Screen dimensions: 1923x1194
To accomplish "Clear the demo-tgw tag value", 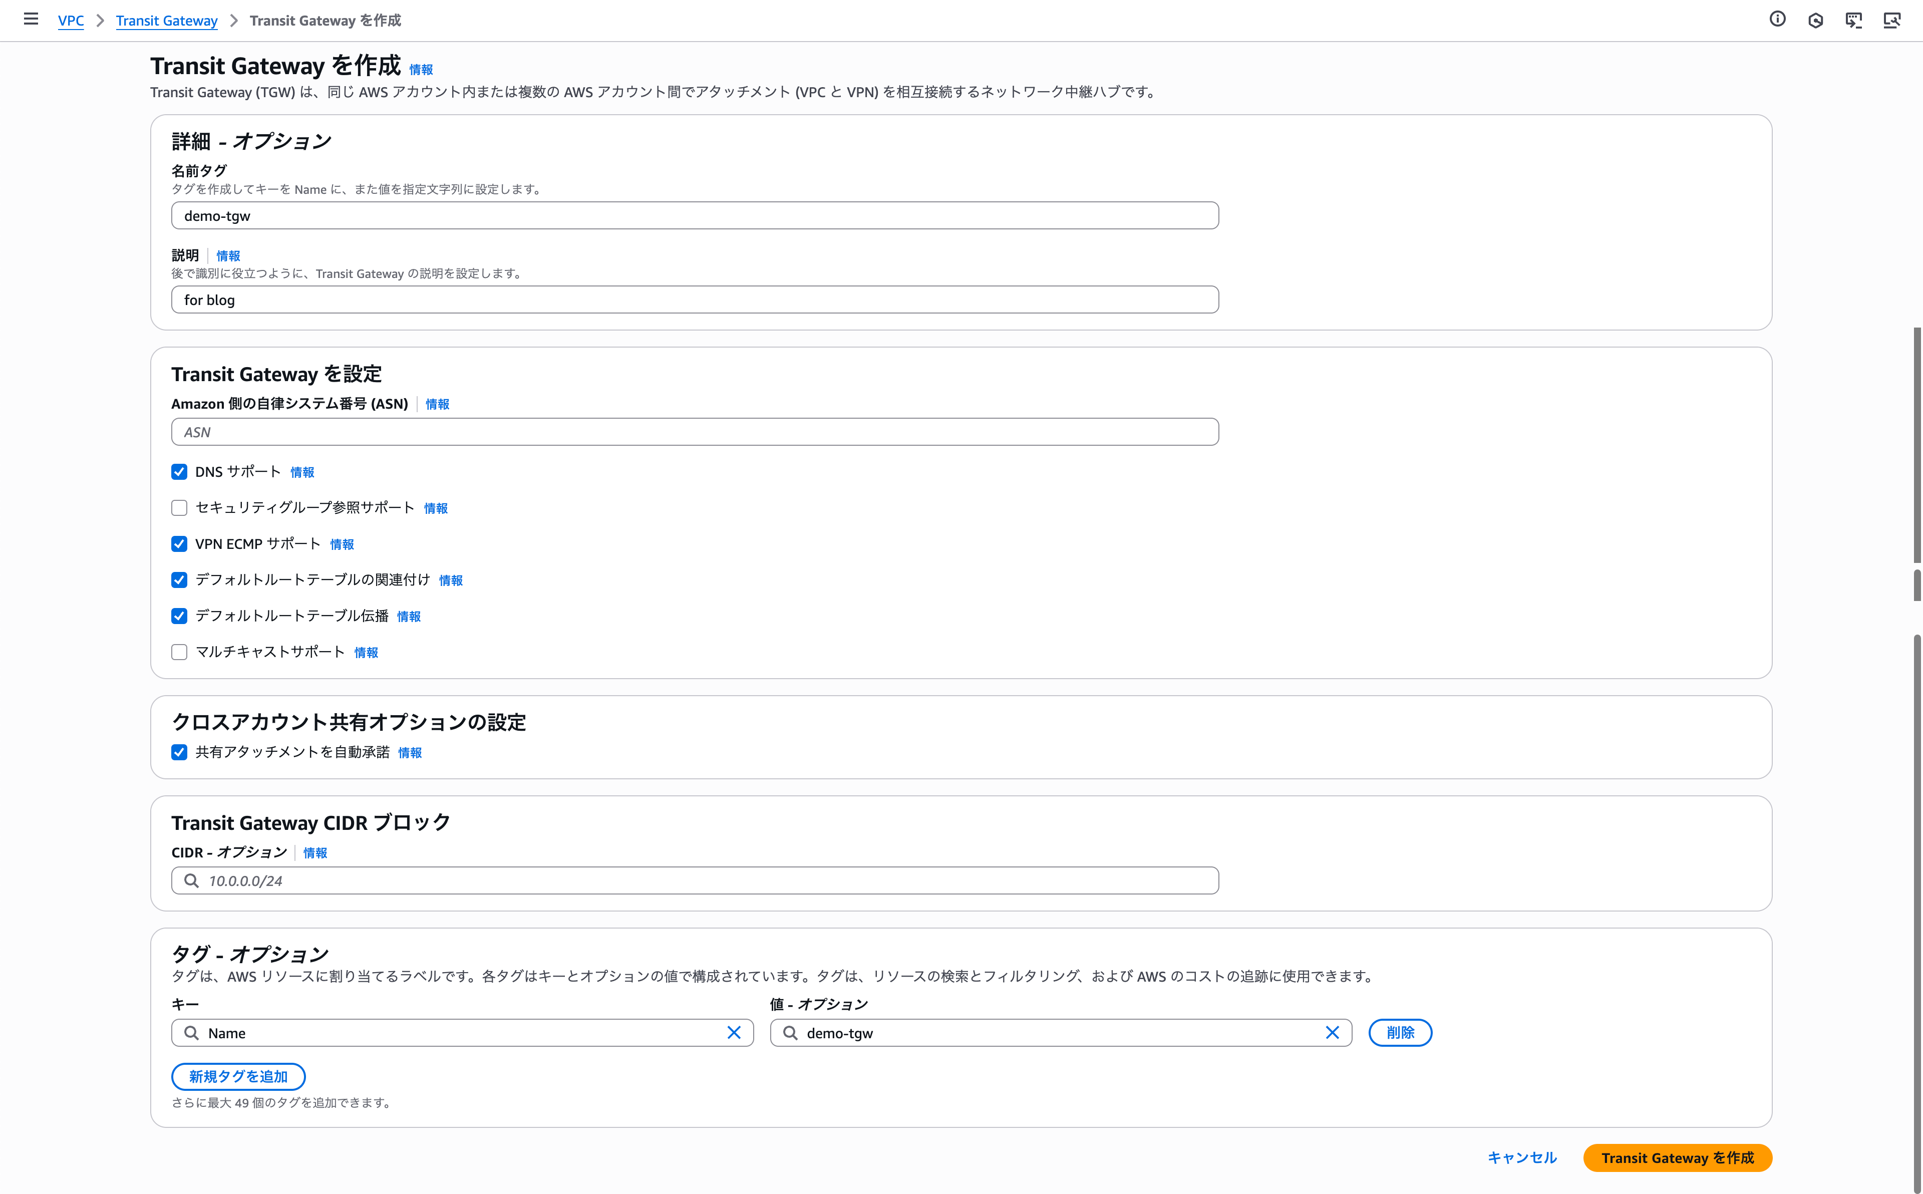I will point(1332,1033).
